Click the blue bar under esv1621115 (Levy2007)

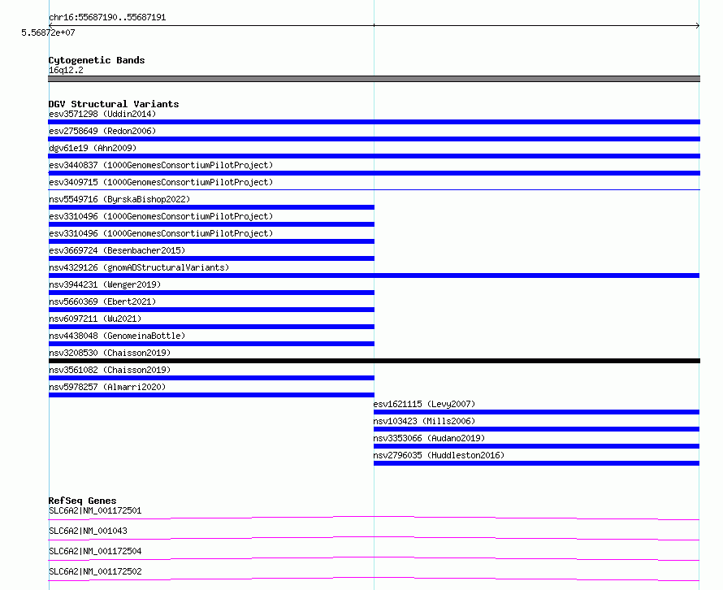tap(536, 412)
